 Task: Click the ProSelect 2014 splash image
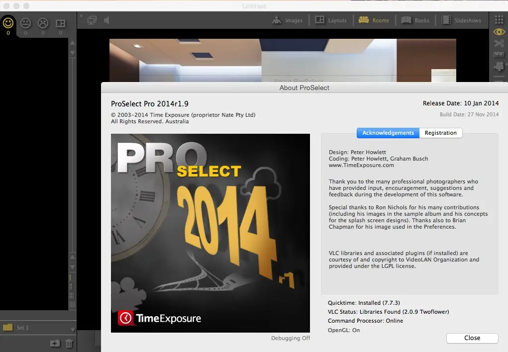tap(210, 233)
